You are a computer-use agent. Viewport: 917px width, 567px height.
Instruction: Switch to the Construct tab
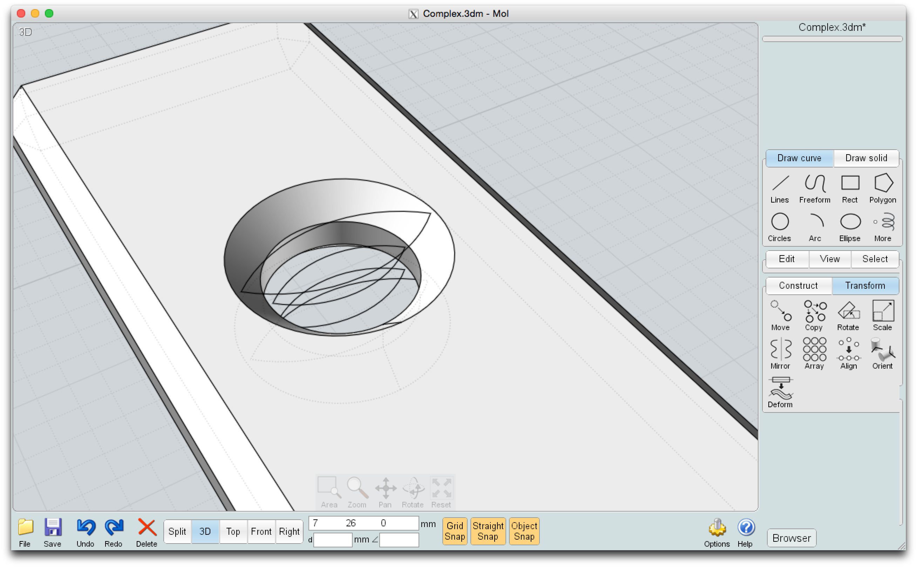point(799,286)
